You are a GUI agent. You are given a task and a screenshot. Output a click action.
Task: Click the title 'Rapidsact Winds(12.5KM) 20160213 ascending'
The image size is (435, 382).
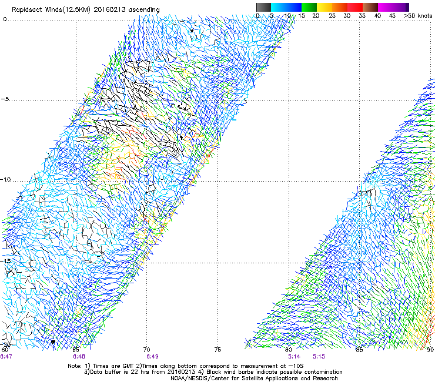click(x=86, y=10)
